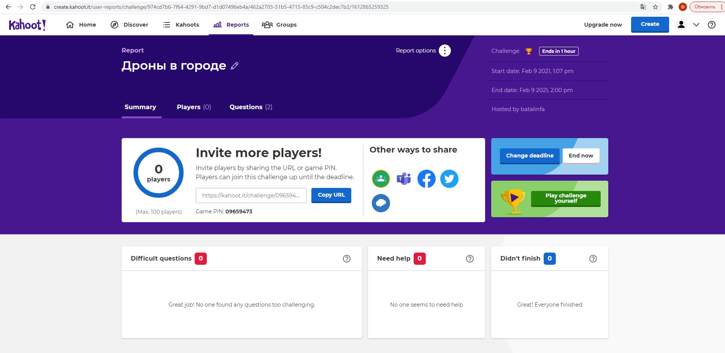
Task: Open Difficult questions help icon
Action: pyautogui.click(x=347, y=259)
